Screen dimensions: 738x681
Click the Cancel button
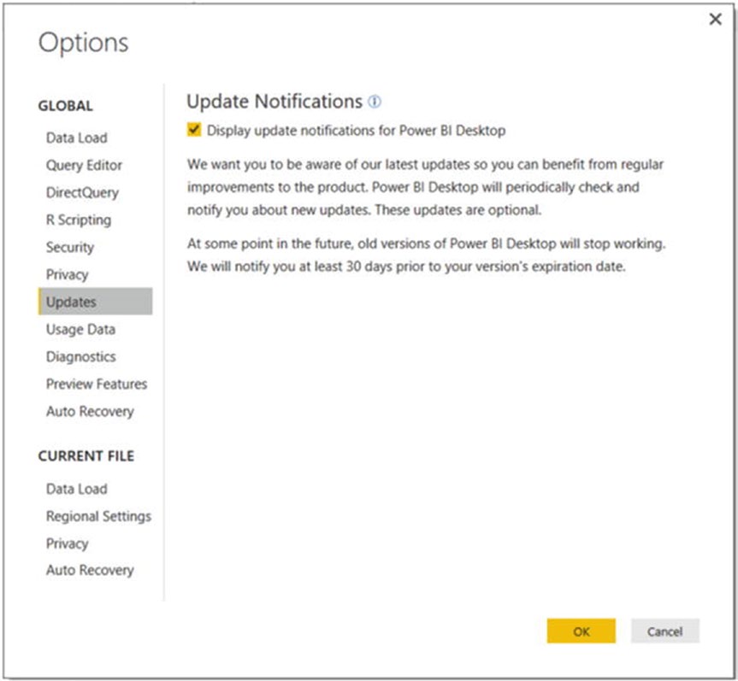[664, 631]
